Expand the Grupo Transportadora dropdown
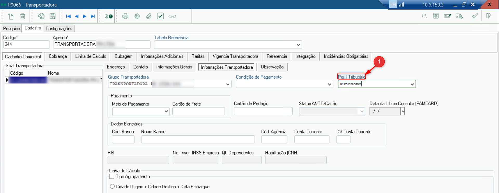Image resolution: width=499 pixels, height=193 pixels. (228, 84)
